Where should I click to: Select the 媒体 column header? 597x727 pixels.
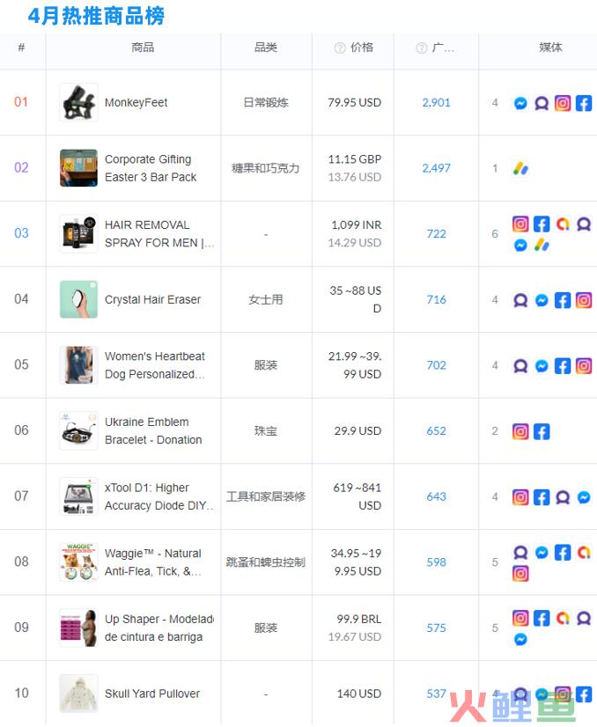[x=550, y=48]
